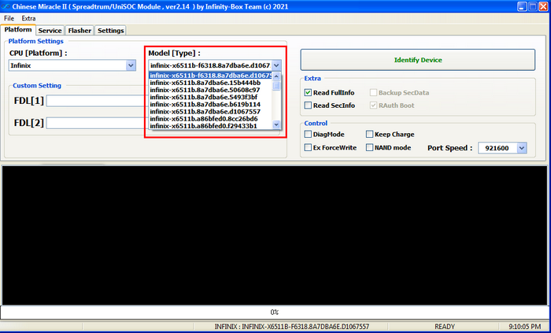This screenshot has width=551, height=333.
Task: Open the Extra menu
Action: click(28, 18)
